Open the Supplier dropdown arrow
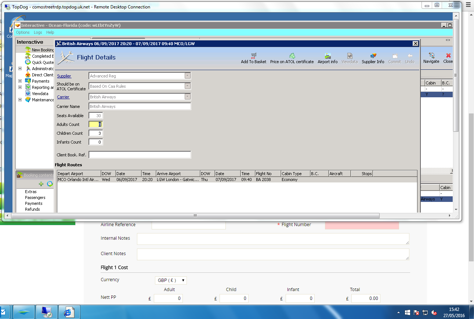This screenshot has width=474, height=319. pos(188,76)
